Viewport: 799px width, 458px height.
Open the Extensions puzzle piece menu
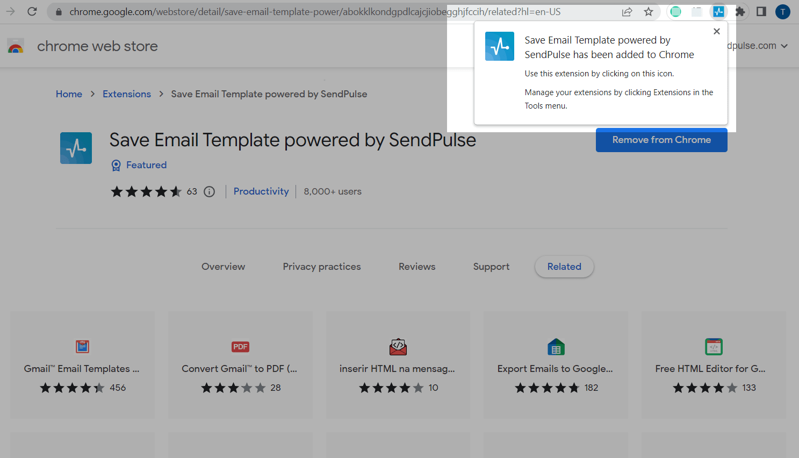point(740,11)
